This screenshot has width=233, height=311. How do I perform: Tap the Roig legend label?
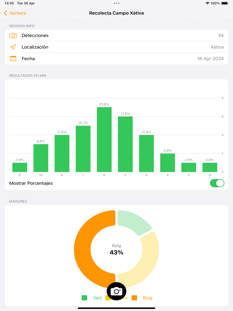click(148, 298)
